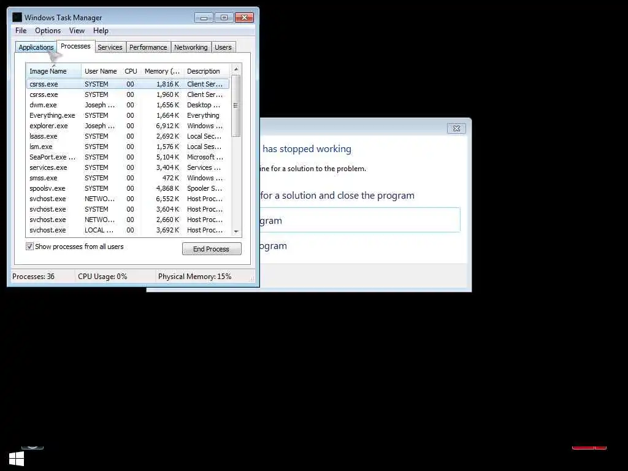Image resolution: width=628 pixels, height=471 pixels.
Task: Click the Windows Start logo
Action: tap(17, 459)
